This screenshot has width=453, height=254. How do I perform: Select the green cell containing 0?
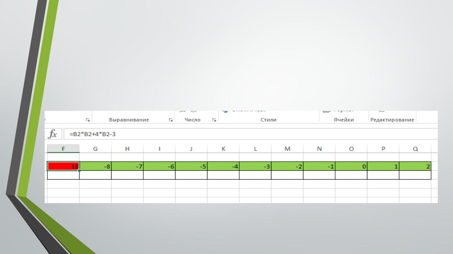click(351, 166)
